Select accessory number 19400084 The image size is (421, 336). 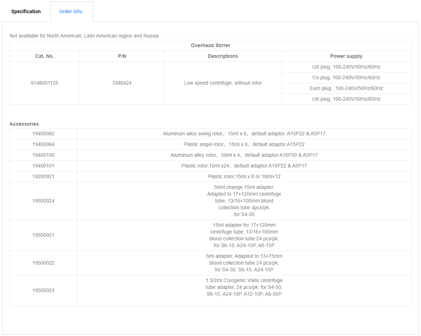click(x=43, y=145)
